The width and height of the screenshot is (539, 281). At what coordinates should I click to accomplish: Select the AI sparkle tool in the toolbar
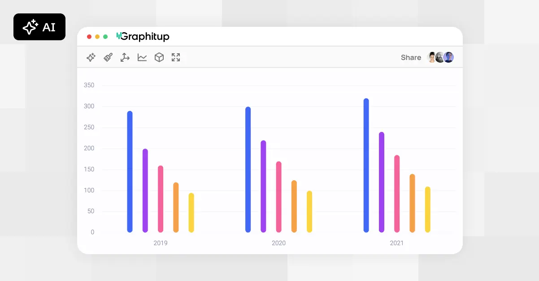pos(91,57)
